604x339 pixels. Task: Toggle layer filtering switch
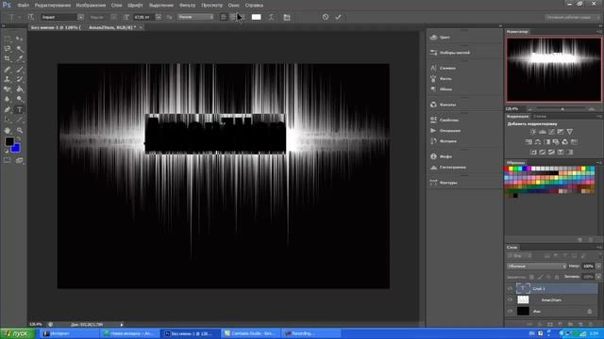pos(599,255)
